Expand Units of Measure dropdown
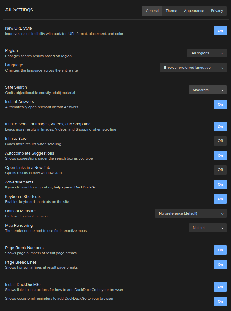Viewport: 231px width, 311px height. click(x=191, y=213)
